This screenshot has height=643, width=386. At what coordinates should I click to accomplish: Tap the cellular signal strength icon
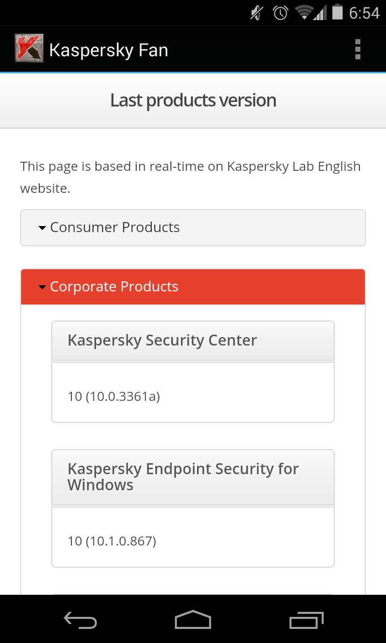click(x=320, y=13)
